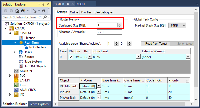The width and height of the screenshot is (200, 108).
Task: Open the Base Time dropdown for core 0
Action: [x=90, y=57]
